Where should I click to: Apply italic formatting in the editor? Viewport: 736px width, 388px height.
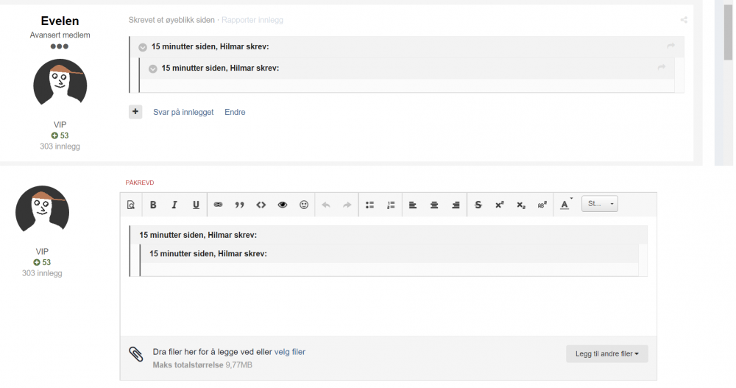click(x=174, y=205)
